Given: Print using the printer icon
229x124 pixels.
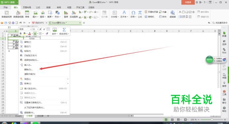Looking at the screenshot, I should [13, 23].
